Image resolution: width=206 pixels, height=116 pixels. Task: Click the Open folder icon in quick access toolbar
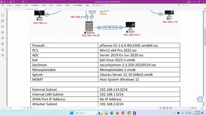pyautogui.click(x=5, y=2)
